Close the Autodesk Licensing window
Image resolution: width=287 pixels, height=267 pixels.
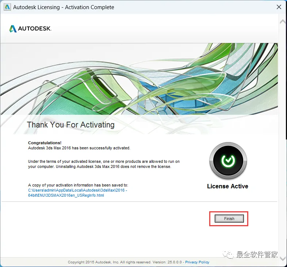(x=279, y=7)
